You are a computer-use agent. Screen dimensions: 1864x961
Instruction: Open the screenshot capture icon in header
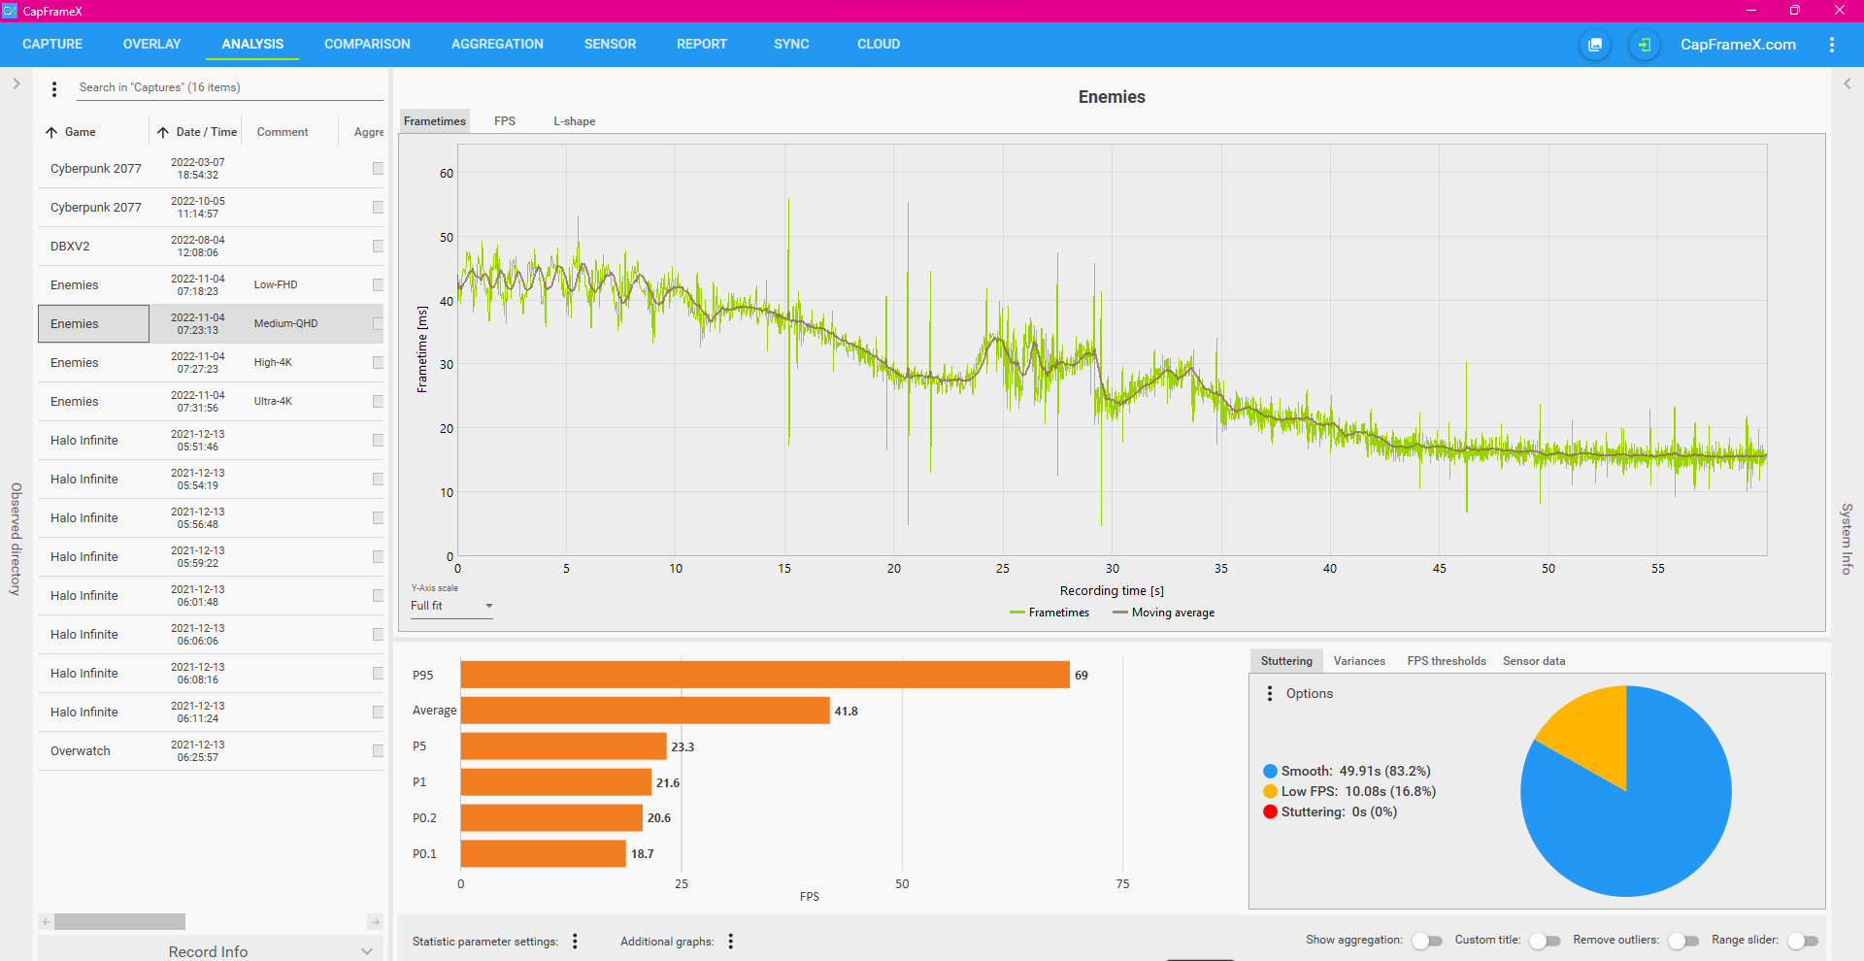(x=1595, y=45)
